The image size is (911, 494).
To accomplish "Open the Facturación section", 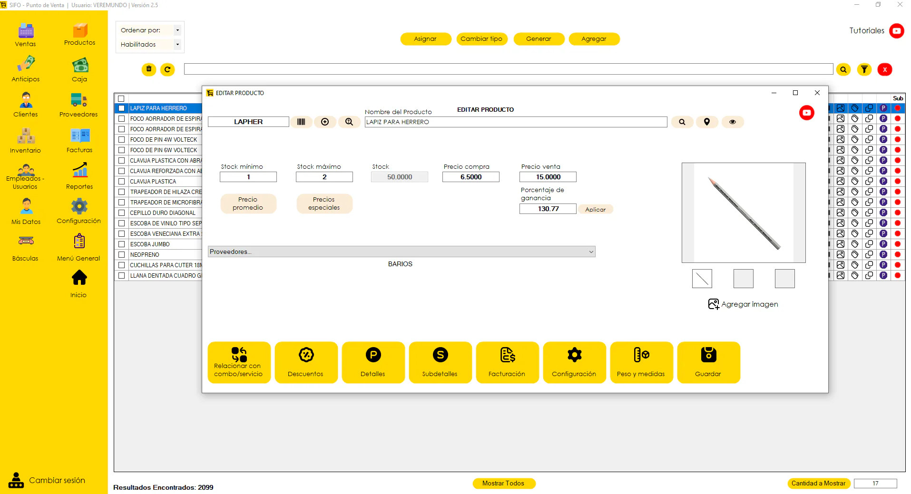I will tap(507, 362).
